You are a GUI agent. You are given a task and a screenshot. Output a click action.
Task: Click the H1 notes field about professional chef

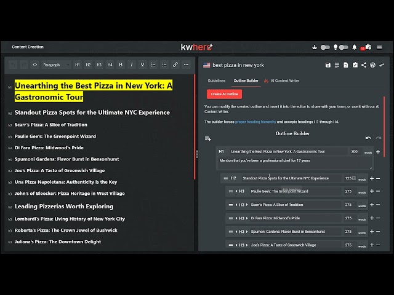click(x=294, y=163)
